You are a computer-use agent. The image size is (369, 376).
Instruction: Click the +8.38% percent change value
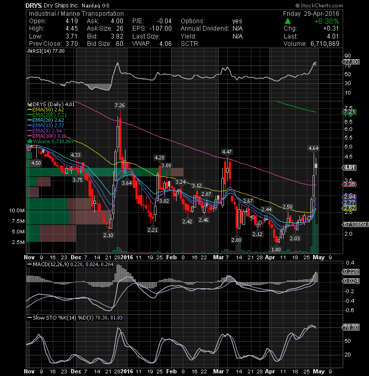(x=327, y=21)
